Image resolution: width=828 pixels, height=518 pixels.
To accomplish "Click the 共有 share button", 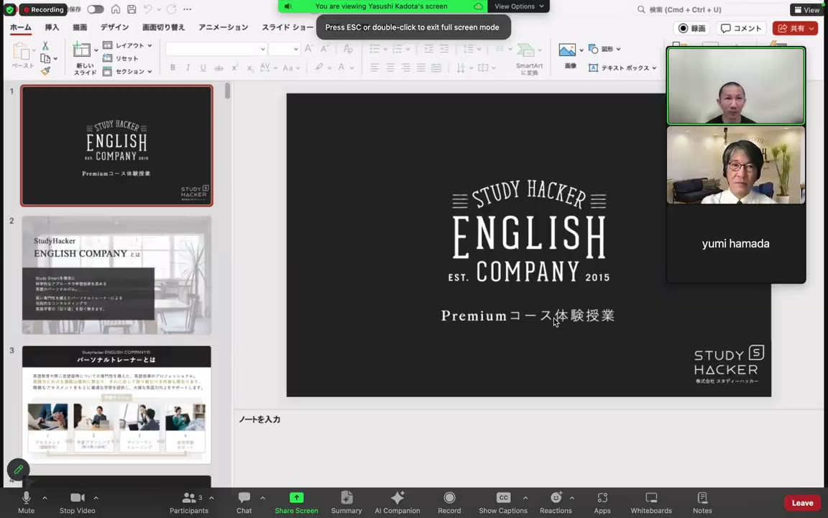I will 795,28.
